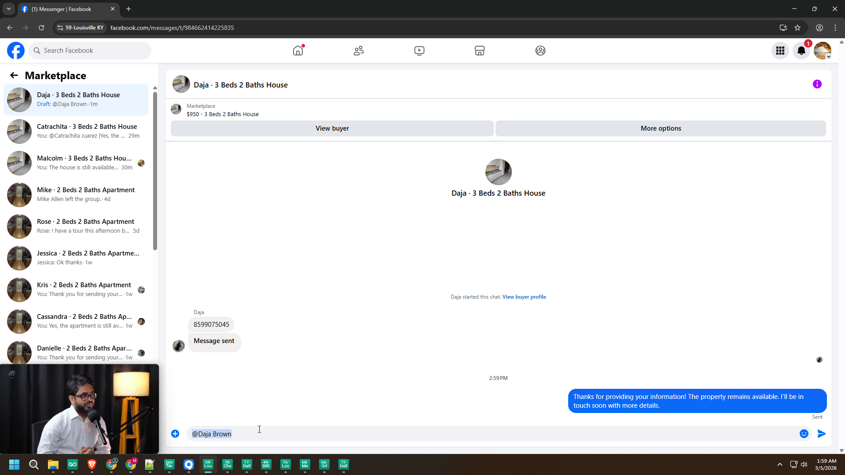Open the Home feed icon
This screenshot has height=475, width=845.
[298, 51]
